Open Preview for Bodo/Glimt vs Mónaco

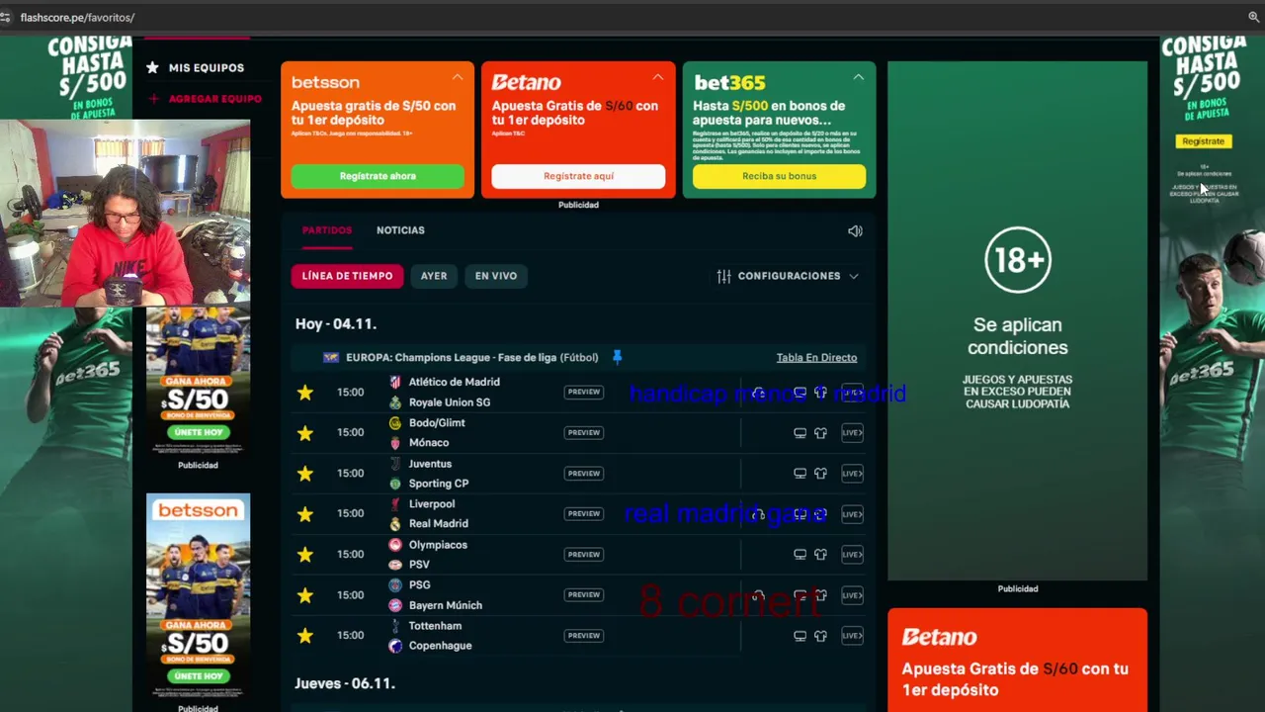click(583, 432)
